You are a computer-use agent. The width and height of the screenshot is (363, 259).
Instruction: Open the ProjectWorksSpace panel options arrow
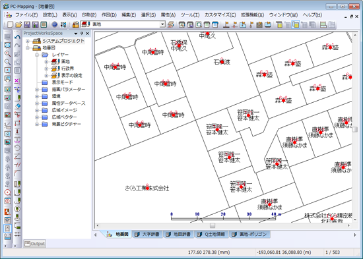pyautogui.click(x=76, y=34)
